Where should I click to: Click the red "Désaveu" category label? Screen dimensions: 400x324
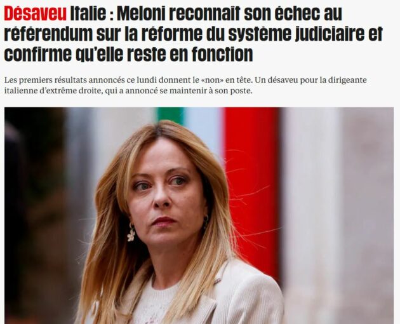pos(35,13)
